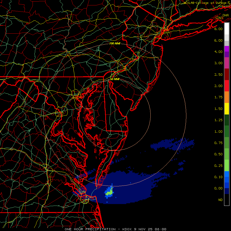Click the 0.75 legend label
The height and width of the screenshot is (231, 231).
point(218,143)
